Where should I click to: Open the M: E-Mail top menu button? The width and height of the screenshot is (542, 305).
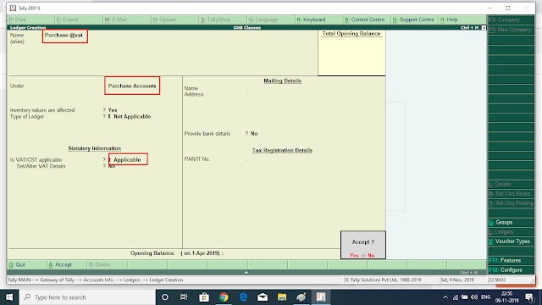pos(127,19)
